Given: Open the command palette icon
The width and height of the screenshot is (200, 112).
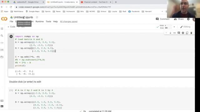Looking at the screenshot, I should coord(2,101).
